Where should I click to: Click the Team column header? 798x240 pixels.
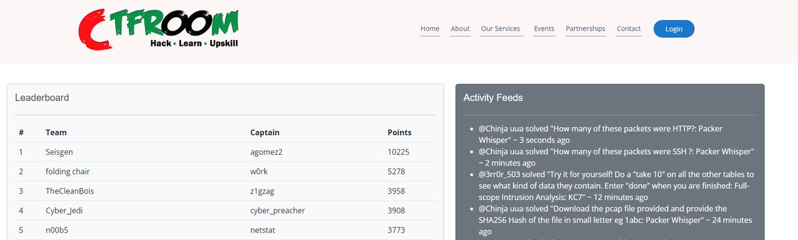(56, 132)
